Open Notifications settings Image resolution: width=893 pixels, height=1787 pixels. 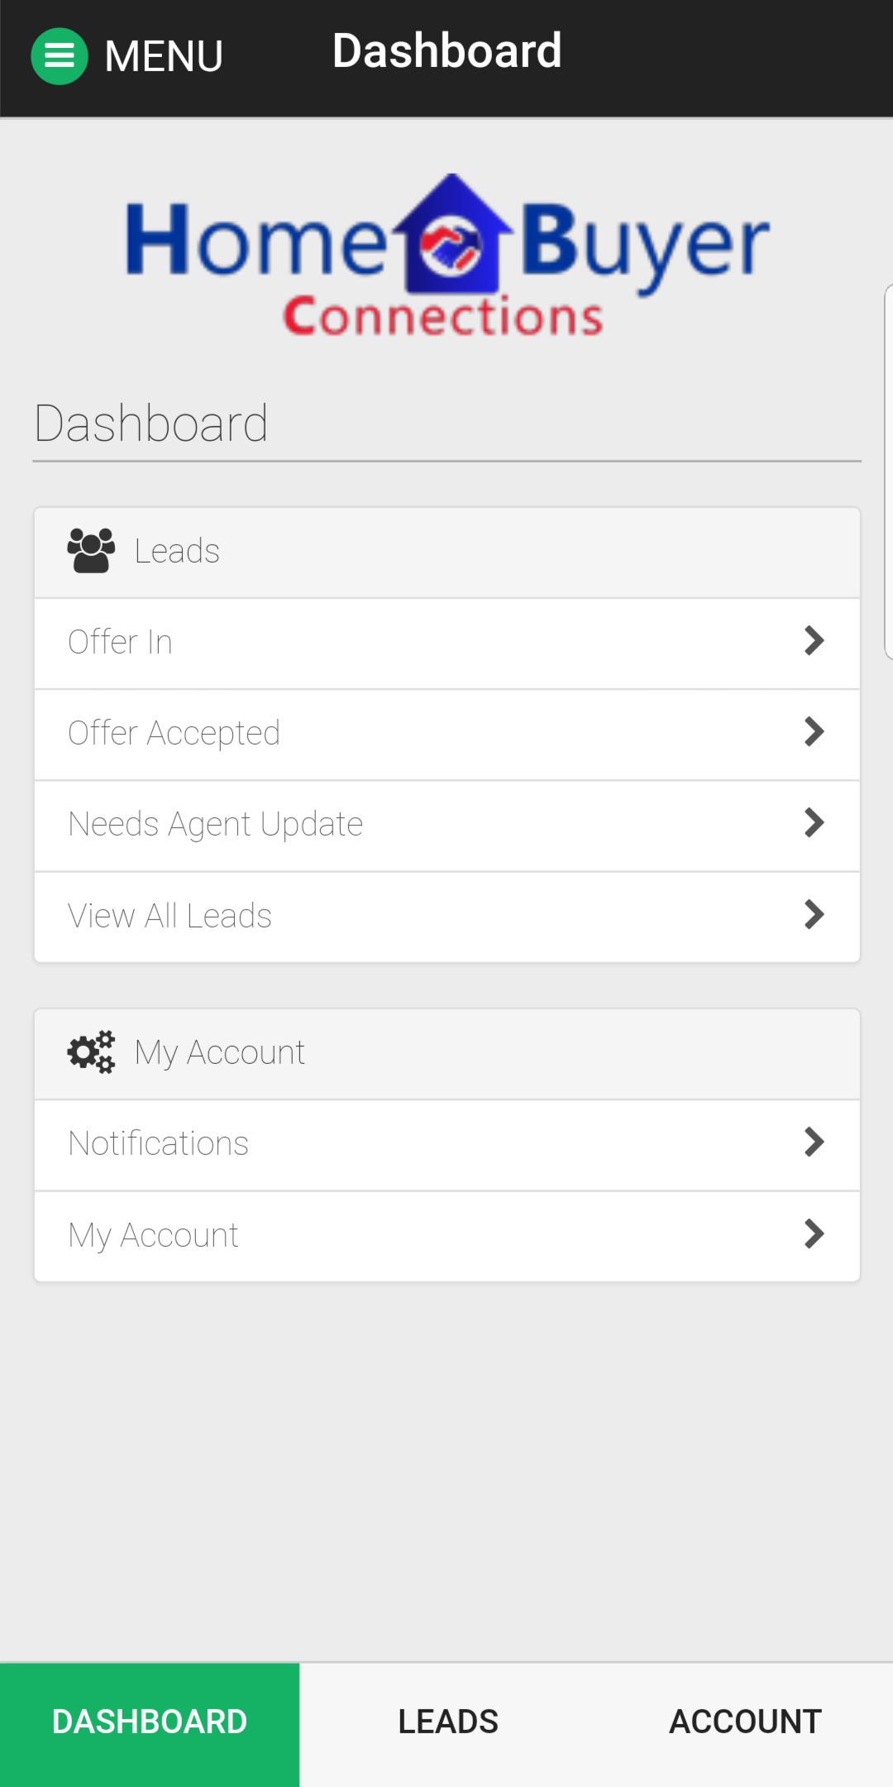159,1143
